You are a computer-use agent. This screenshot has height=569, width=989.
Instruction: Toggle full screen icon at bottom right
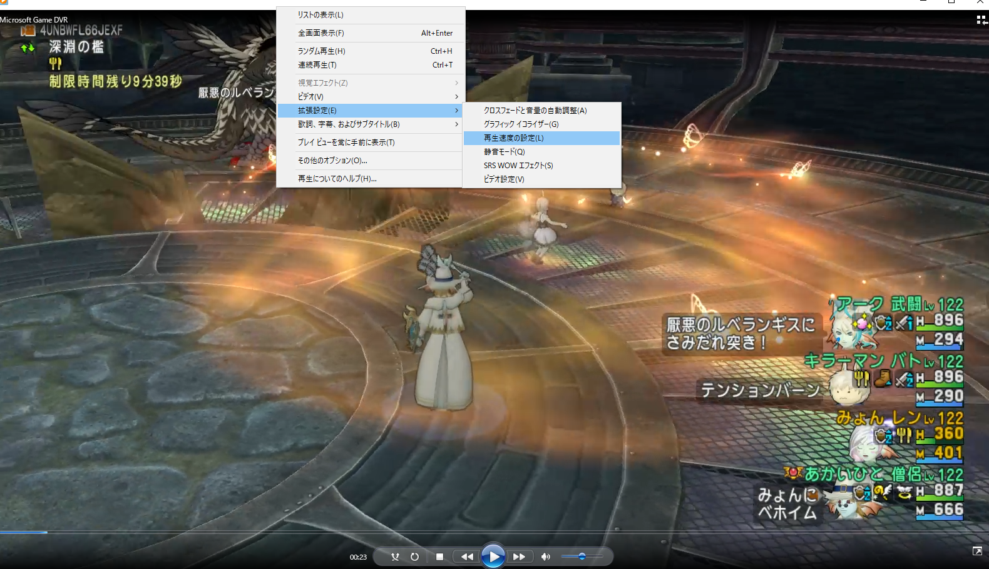[x=977, y=551]
